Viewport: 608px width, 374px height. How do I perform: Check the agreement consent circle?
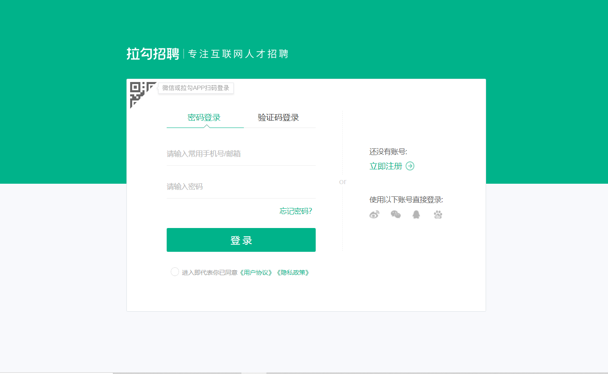pos(175,272)
